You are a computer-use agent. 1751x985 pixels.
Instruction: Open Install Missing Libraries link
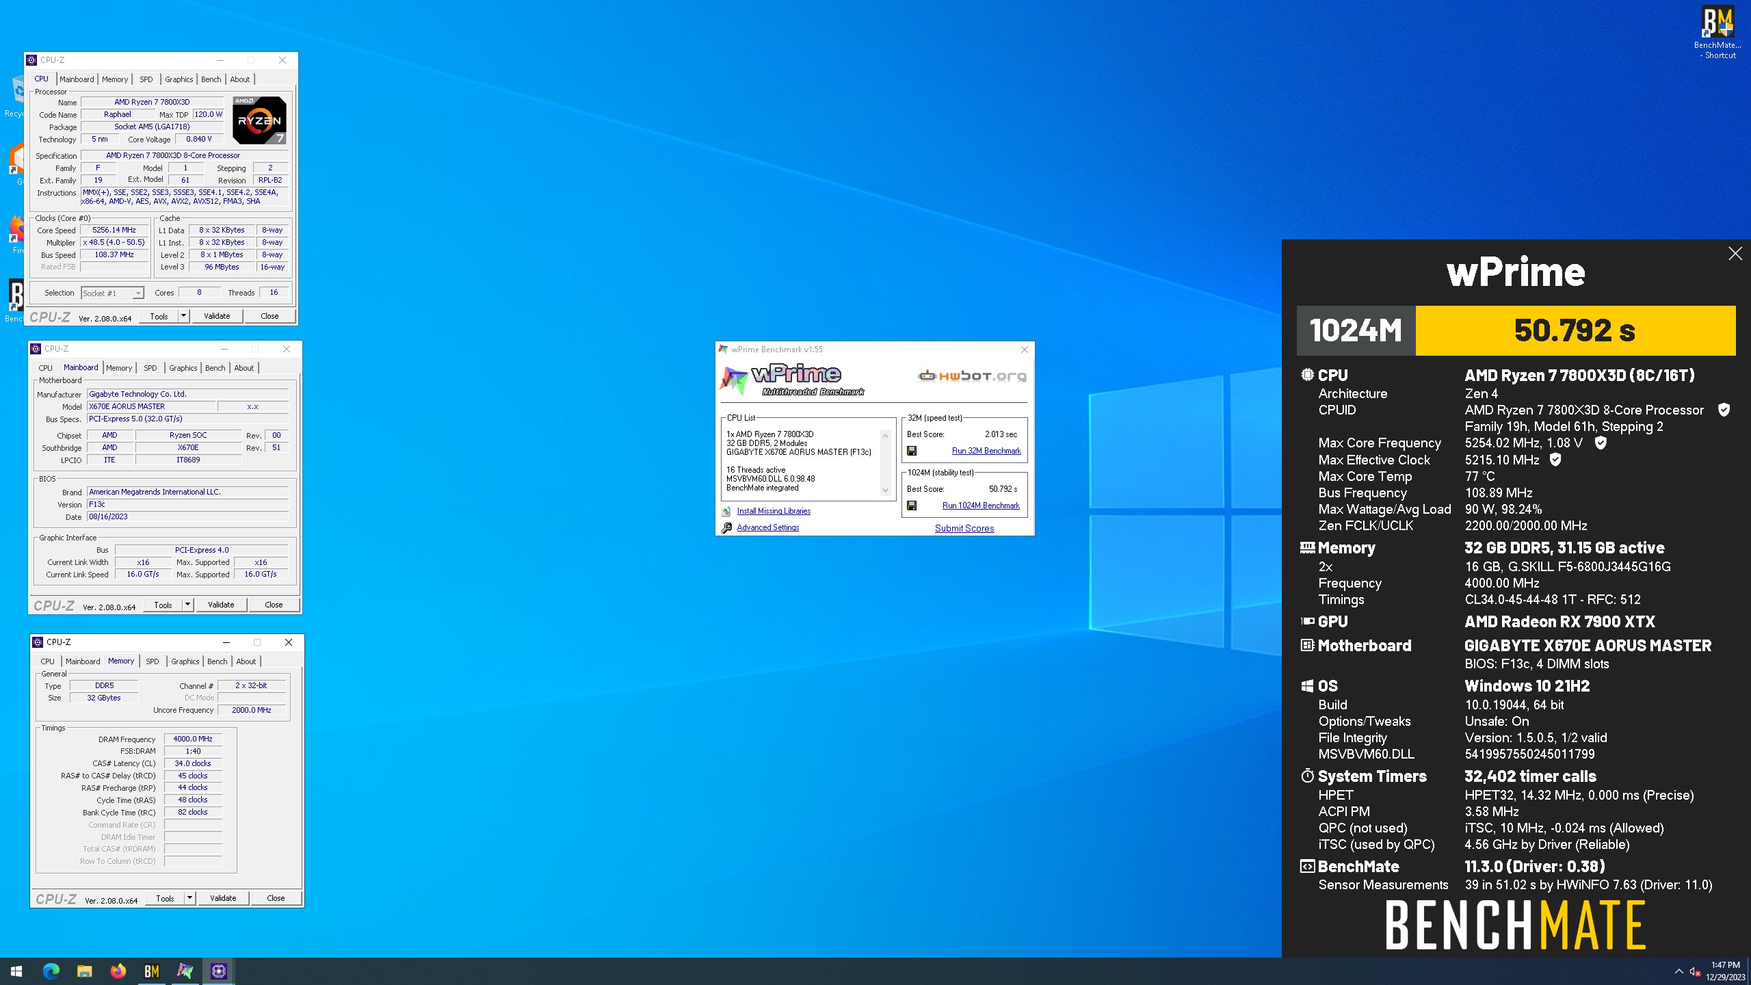pos(774,511)
